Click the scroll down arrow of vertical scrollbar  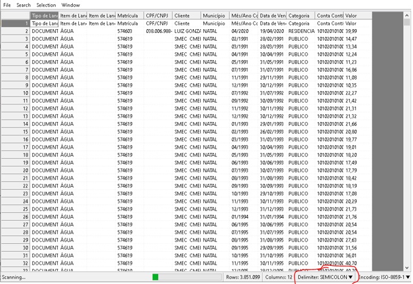click(408, 268)
